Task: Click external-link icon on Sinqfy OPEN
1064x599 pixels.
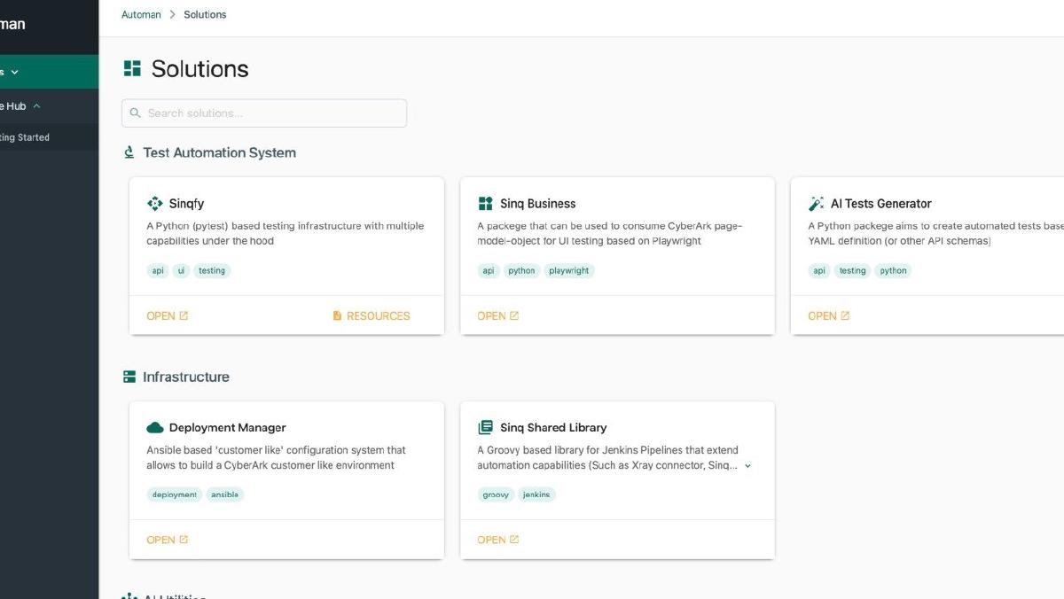Action: point(184,315)
